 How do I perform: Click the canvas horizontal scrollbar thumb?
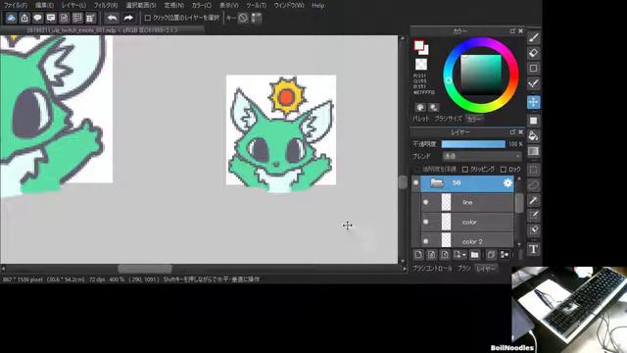(x=145, y=269)
